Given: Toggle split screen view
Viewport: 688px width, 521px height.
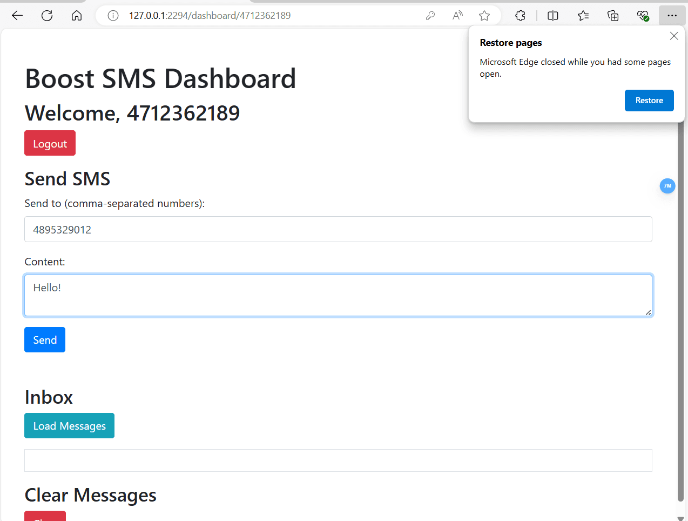Looking at the screenshot, I should (552, 16).
